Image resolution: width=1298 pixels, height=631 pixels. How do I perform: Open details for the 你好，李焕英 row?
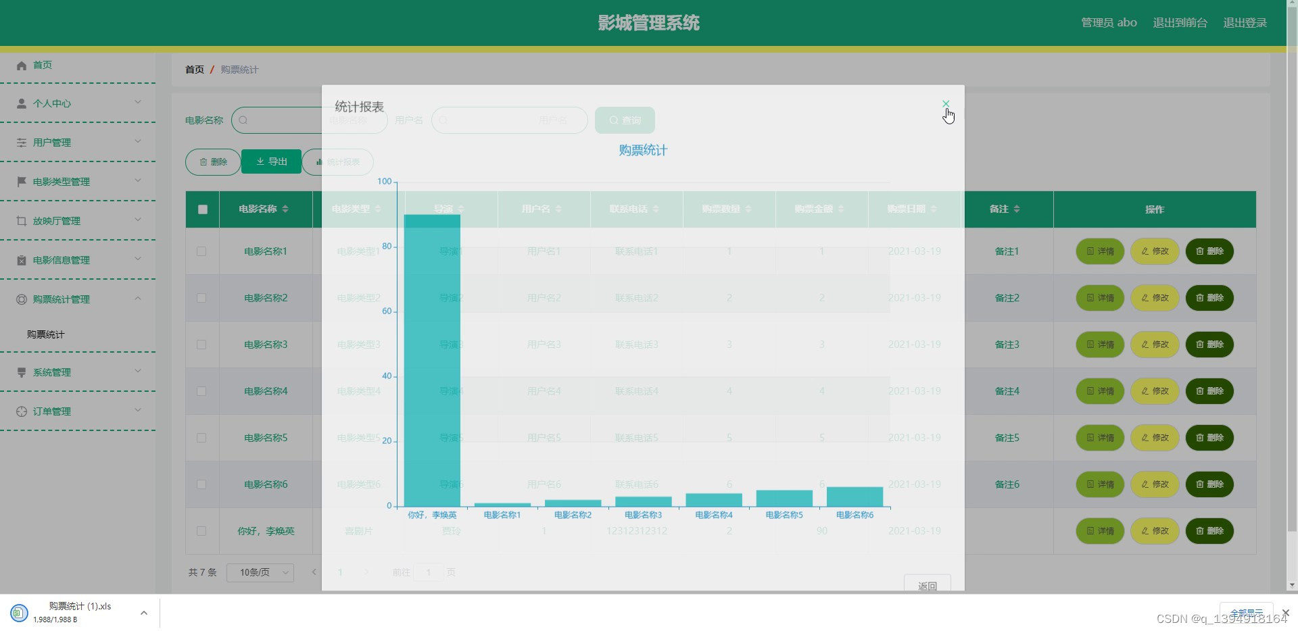[x=1100, y=531]
